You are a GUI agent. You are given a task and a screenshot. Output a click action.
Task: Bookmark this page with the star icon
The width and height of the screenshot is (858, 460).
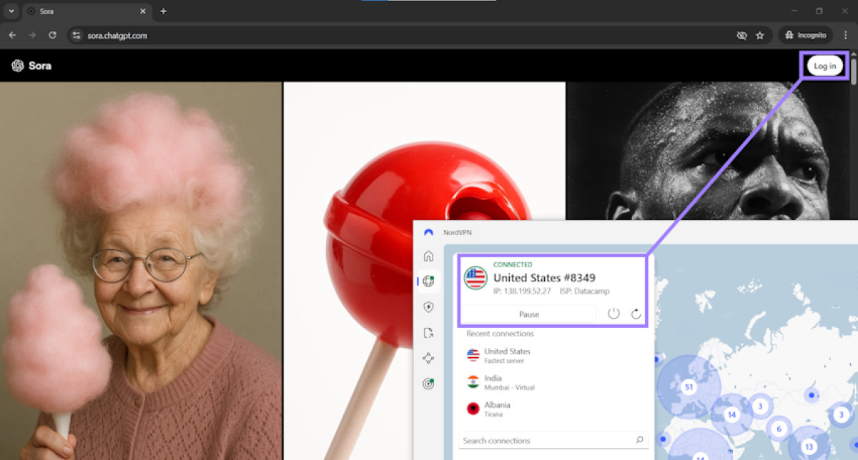click(x=760, y=35)
